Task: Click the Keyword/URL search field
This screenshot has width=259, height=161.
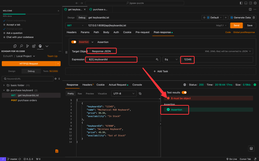Action: point(28,79)
